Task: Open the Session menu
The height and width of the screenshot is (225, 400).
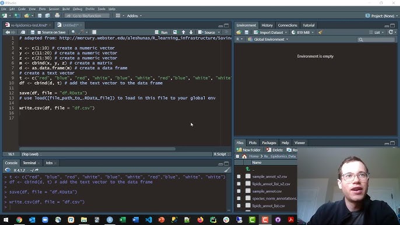Action: 54,9
